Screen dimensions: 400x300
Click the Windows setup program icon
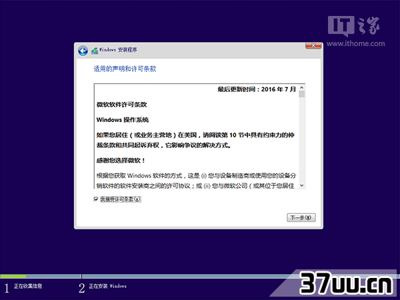click(x=95, y=51)
